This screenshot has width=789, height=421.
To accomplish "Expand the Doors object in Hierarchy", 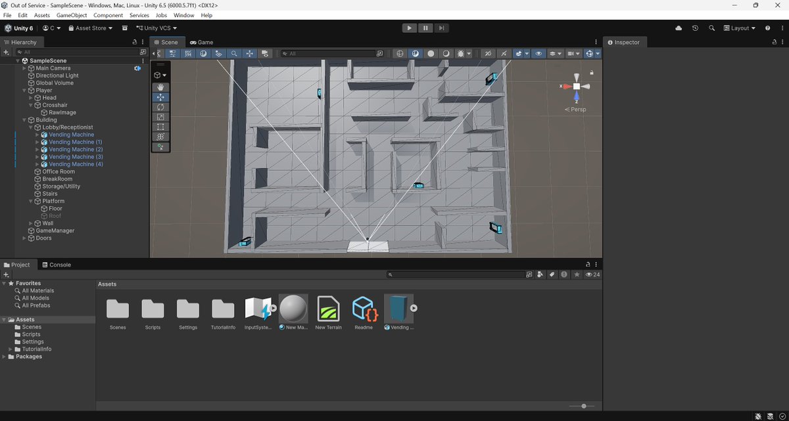I will coord(25,238).
